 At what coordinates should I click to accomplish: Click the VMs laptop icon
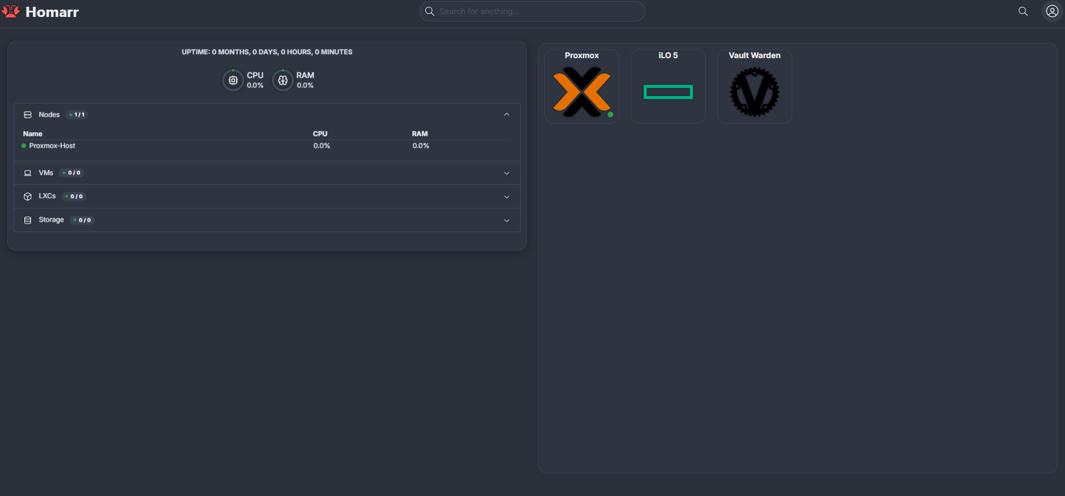pyautogui.click(x=28, y=173)
